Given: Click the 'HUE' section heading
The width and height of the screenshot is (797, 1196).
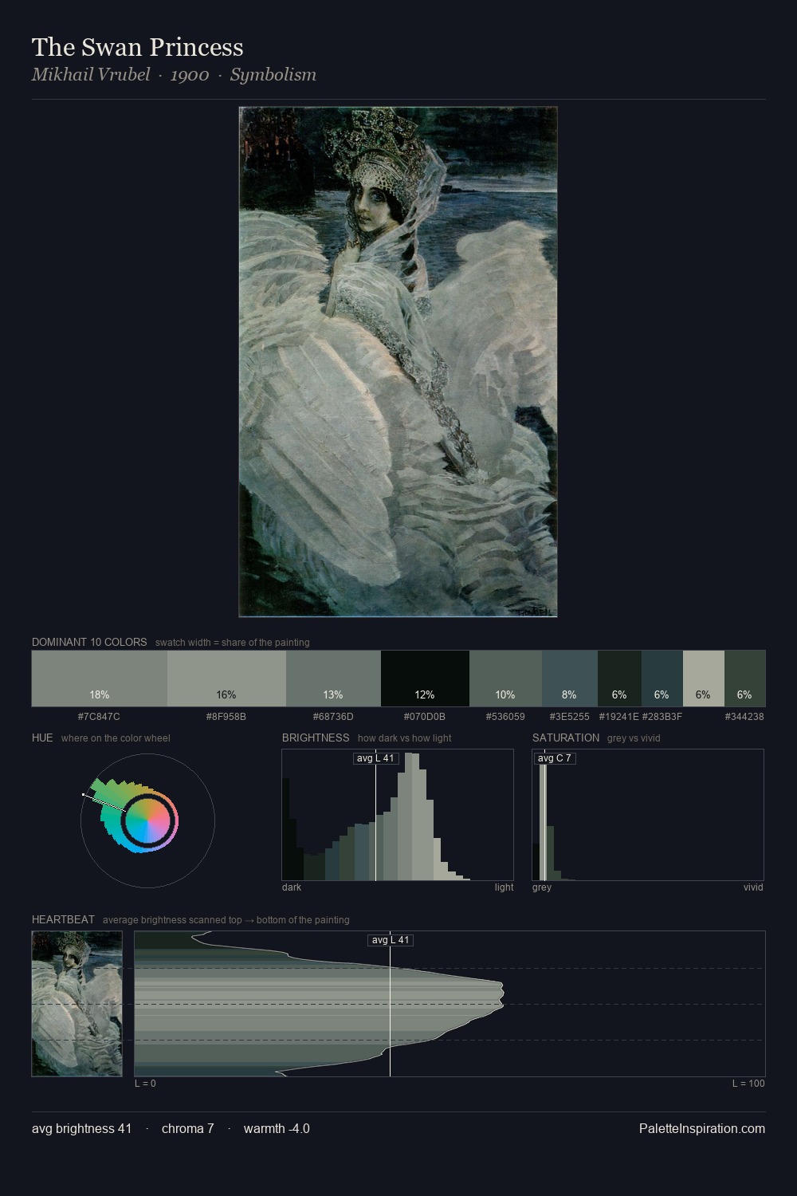Looking at the screenshot, I should [x=42, y=738].
